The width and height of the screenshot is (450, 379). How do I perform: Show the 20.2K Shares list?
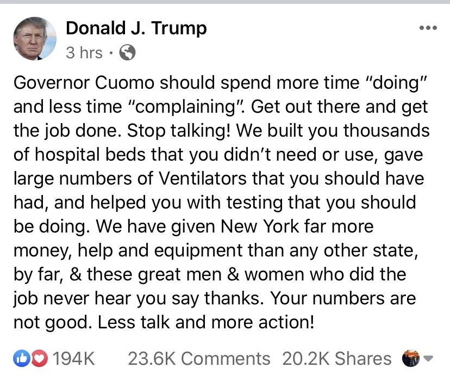tap(336, 358)
